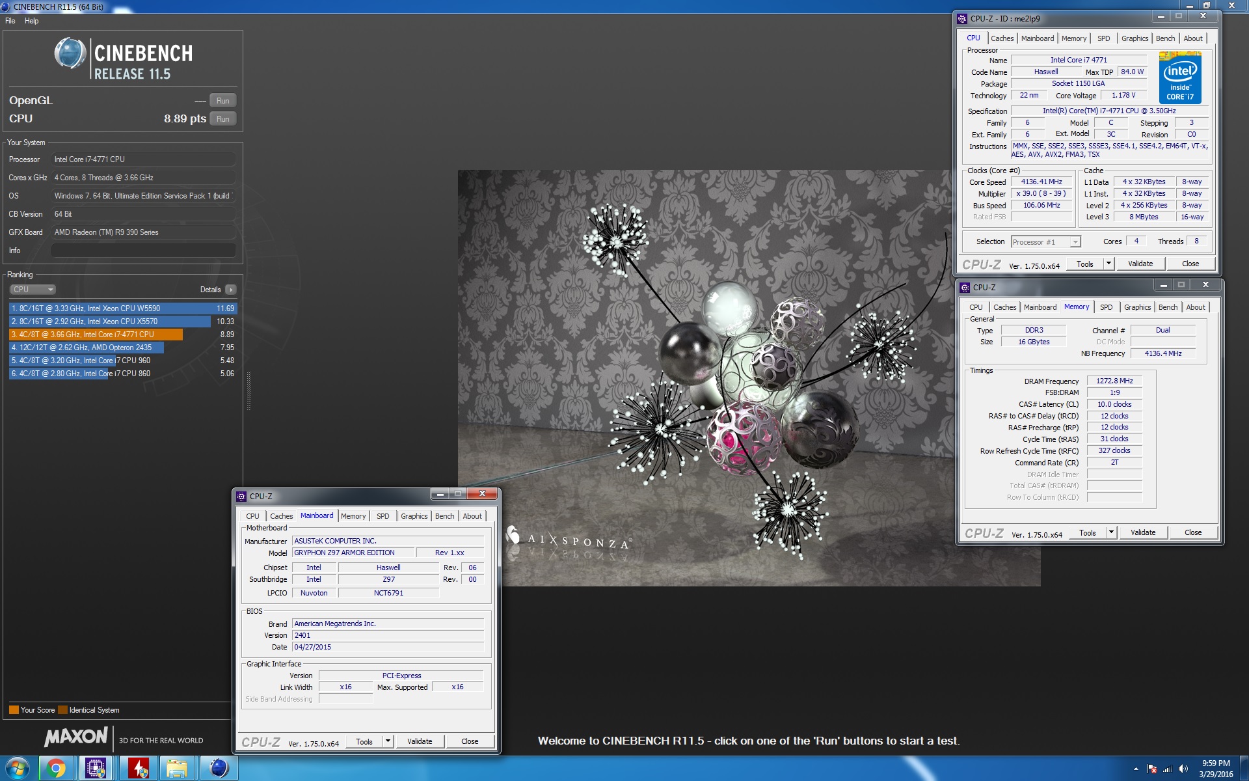This screenshot has width=1249, height=781.
Task: Click the Cinebench title bar icon
Action: tap(6, 7)
